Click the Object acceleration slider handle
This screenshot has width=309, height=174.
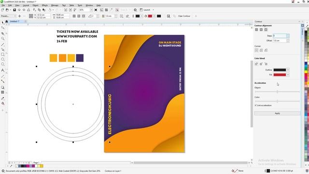click(277, 92)
